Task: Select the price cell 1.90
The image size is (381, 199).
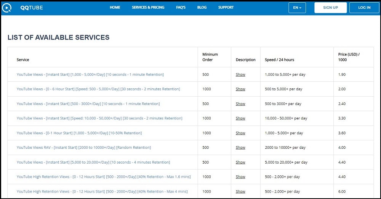Action: tap(342, 75)
